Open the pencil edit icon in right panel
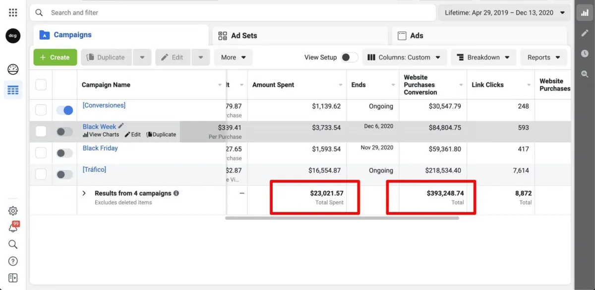Image resolution: width=595 pixels, height=290 pixels. (x=585, y=33)
